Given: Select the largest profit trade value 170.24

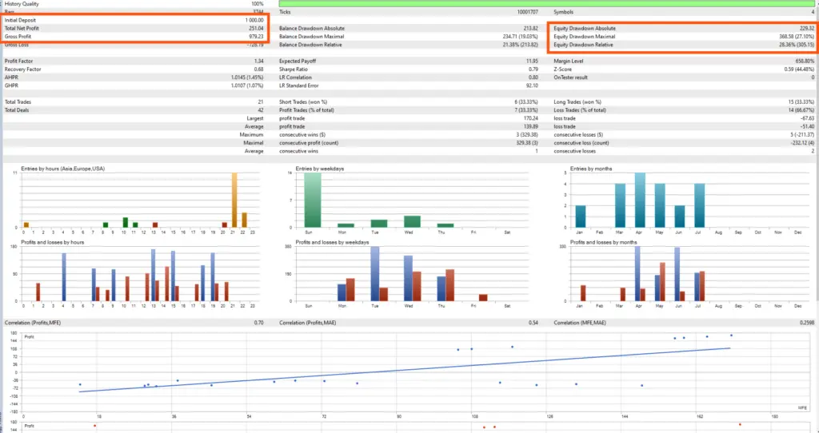Looking at the screenshot, I should pos(531,118).
